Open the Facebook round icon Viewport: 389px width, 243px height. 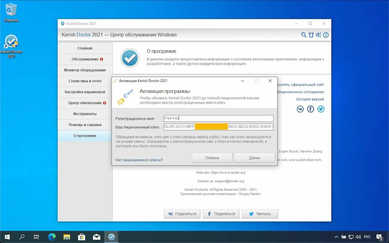[310, 109]
